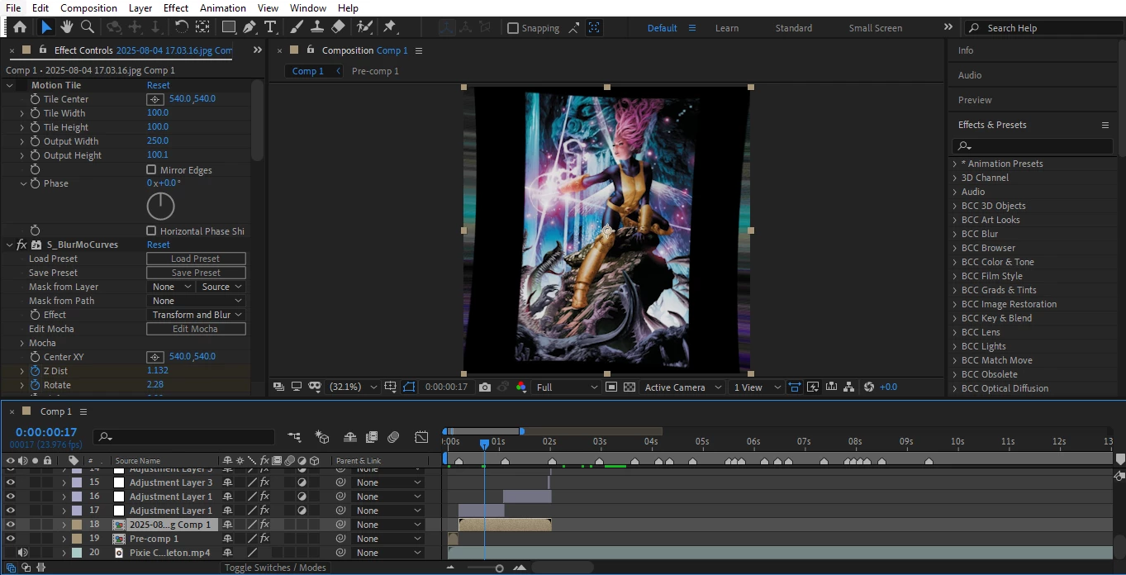Take a viewer snapshot with camera icon
The height and width of the screenshot is (575, 1126).
485,387
